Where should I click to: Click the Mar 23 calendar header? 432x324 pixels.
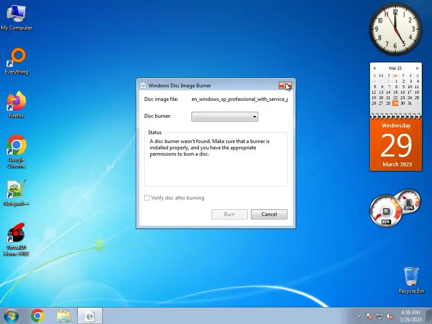[395, 68]
